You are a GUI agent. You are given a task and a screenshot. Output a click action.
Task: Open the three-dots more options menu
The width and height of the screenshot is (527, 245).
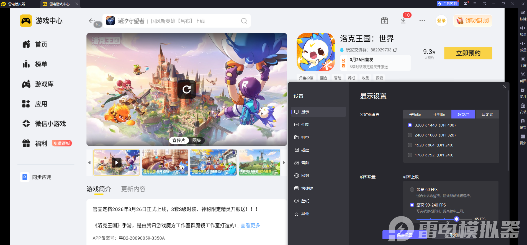(422, 21)
